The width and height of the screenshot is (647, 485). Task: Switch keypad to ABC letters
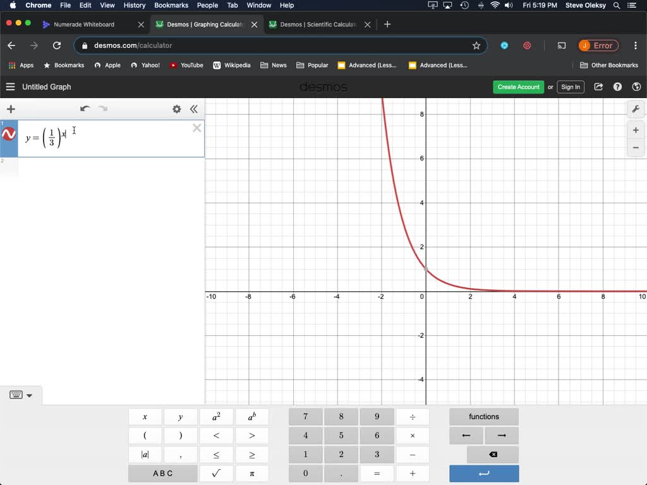(162, 474)
